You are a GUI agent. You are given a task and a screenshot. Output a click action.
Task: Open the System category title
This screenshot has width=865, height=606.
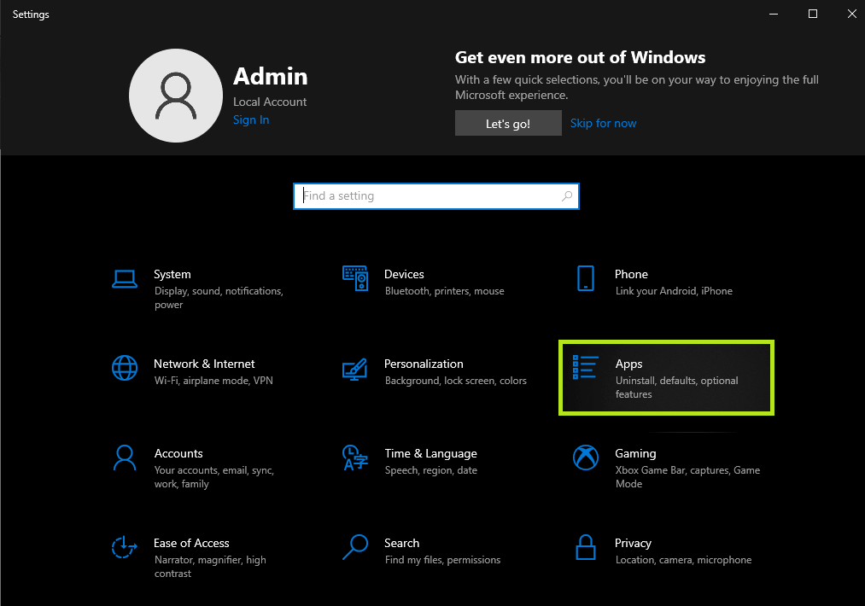172,274
